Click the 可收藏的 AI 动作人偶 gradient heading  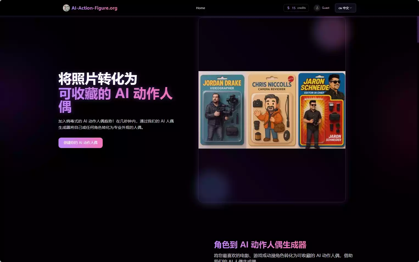pos(116,100)
